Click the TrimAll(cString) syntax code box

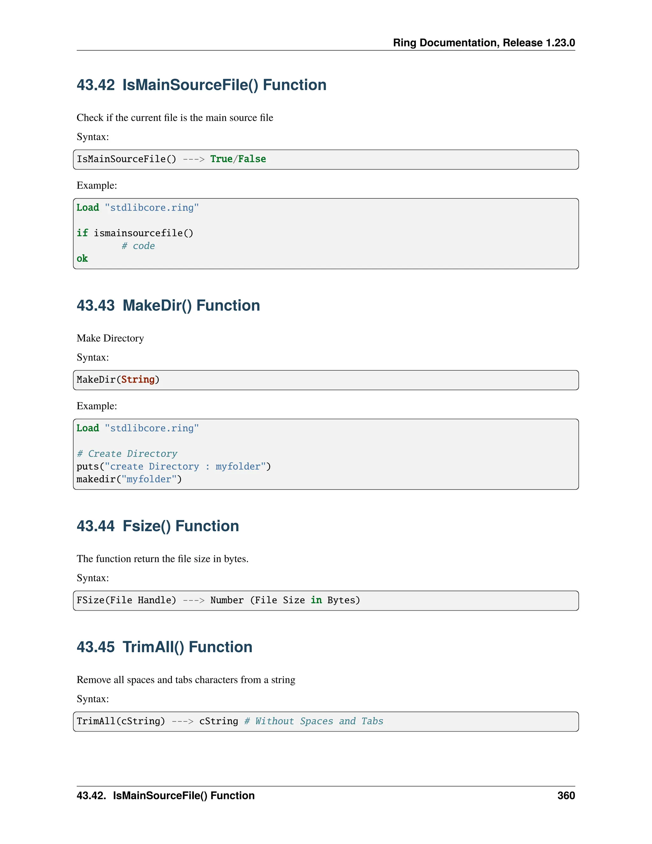tap(325, 721)
